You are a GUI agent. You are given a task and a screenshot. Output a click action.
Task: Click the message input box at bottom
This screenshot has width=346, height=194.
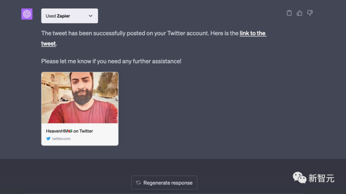(x=164, y=193)
